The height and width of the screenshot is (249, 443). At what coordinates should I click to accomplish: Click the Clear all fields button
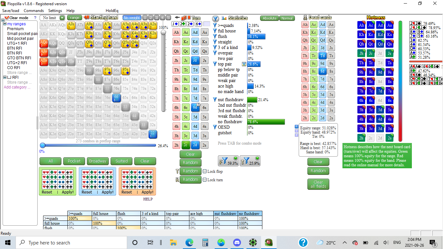[318, 184]
